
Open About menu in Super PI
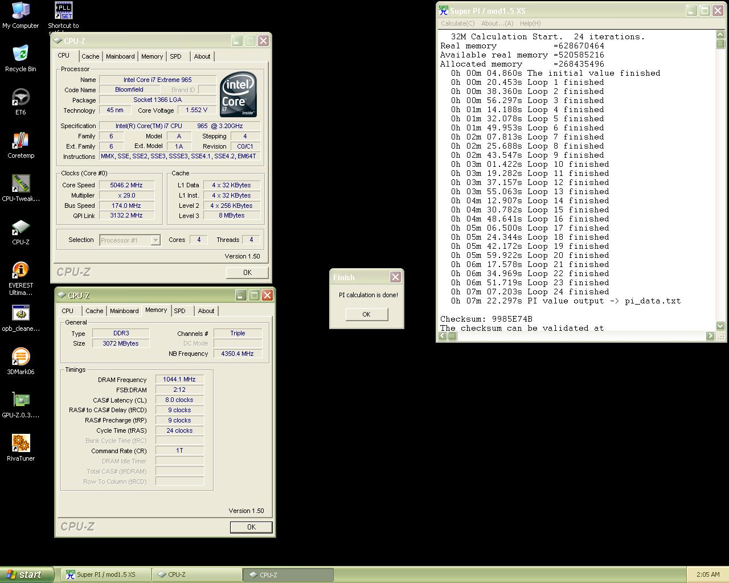point(497,23)
